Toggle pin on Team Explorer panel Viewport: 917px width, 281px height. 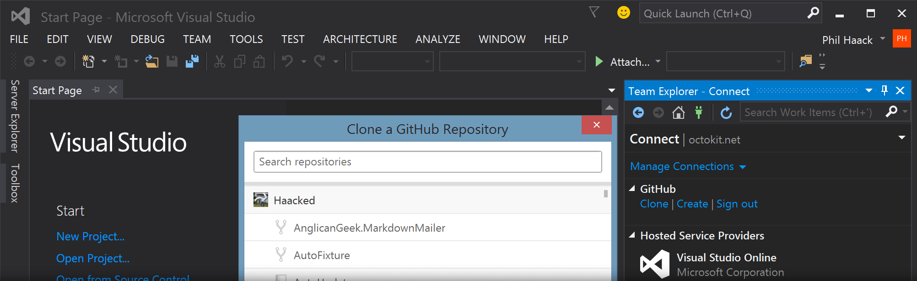tap(884, 90)
